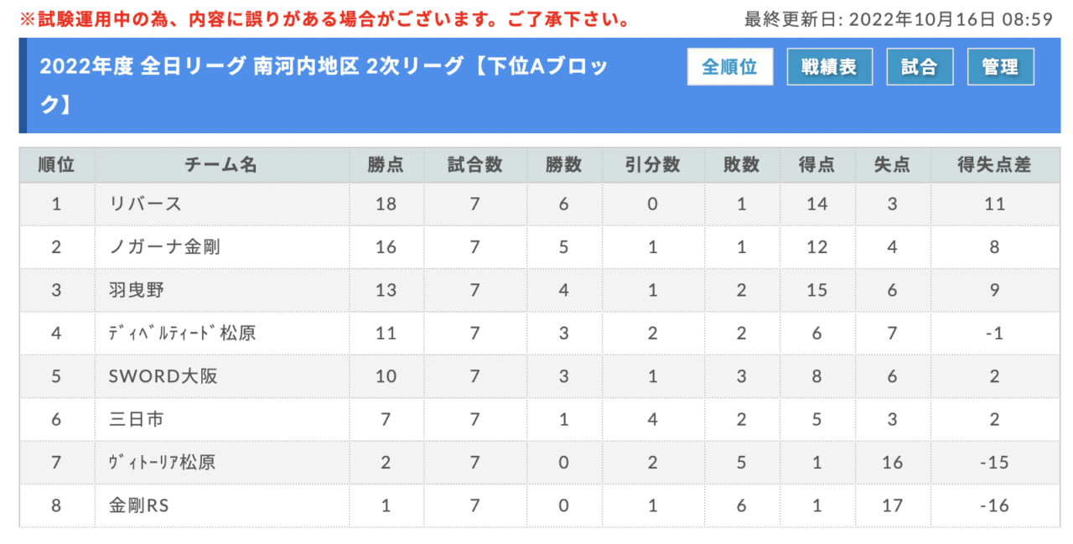Click the 順位 column header
This screenshot has height=544, width=1073.
[57, 165]
